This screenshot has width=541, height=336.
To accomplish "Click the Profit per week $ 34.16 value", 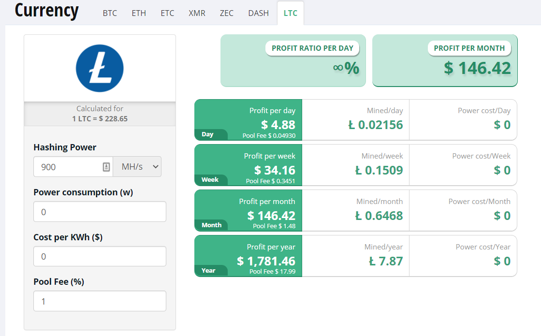I will pos(275,170).
